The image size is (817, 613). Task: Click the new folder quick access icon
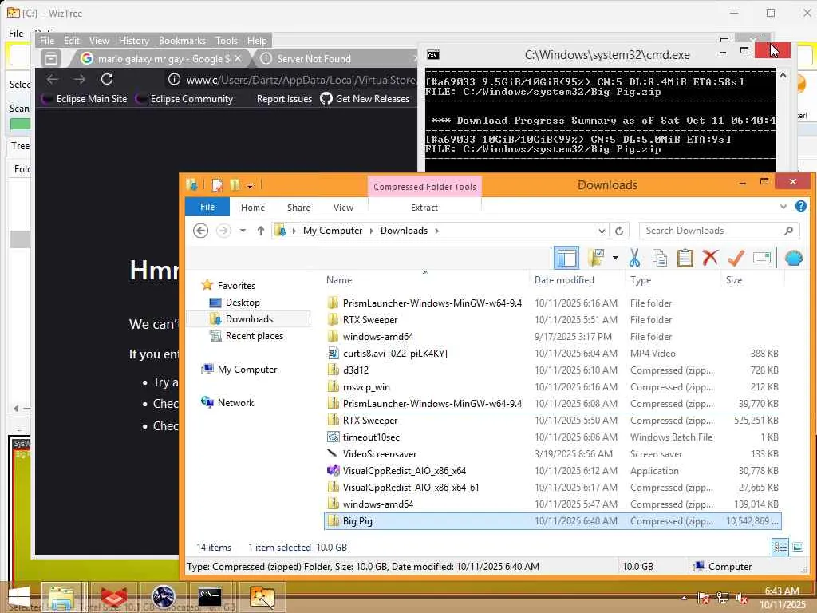coord(235,185)
